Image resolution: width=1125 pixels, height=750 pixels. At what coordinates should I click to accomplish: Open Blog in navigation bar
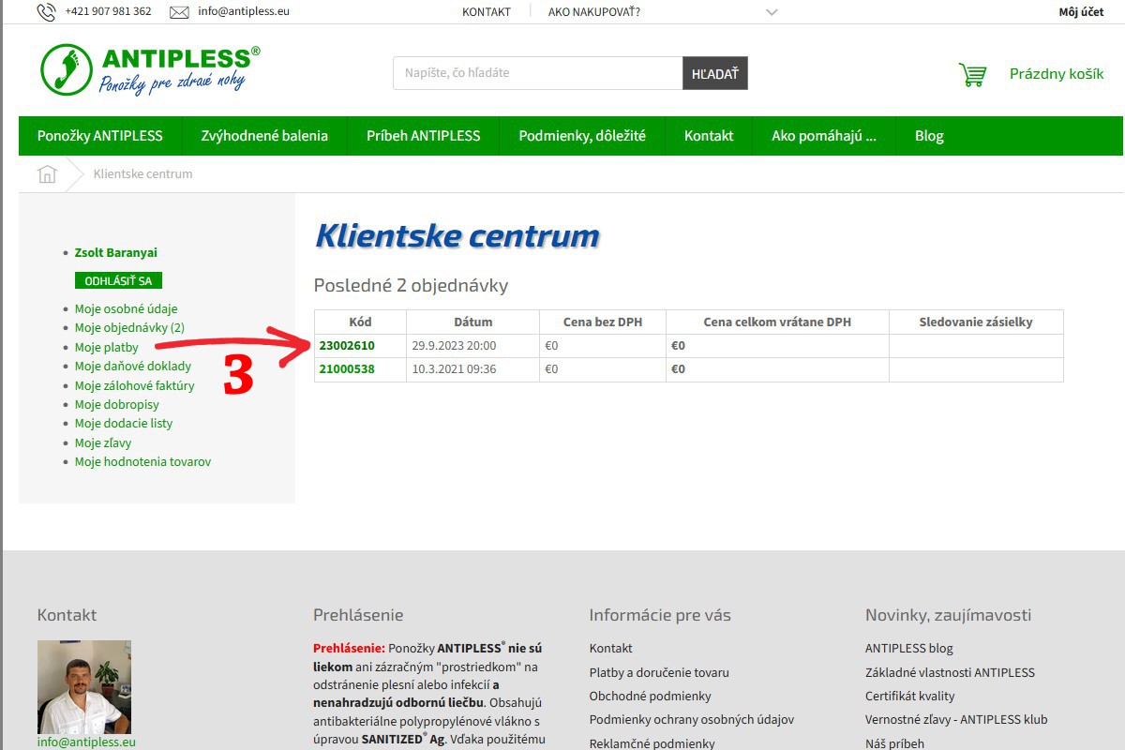(x=929, y=136)
